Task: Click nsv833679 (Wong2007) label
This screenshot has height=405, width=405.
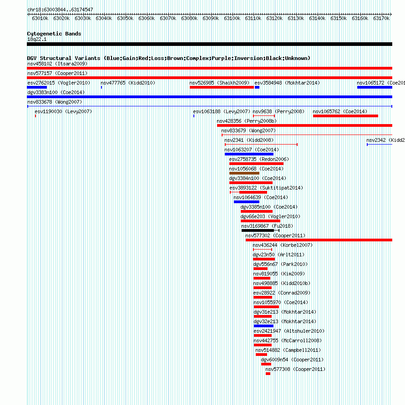Action: tap(248, 131)
